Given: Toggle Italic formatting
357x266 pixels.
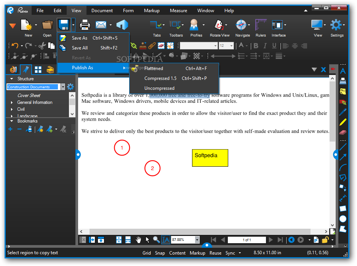Looking at the screenshot, I should (x=265, y=46).
